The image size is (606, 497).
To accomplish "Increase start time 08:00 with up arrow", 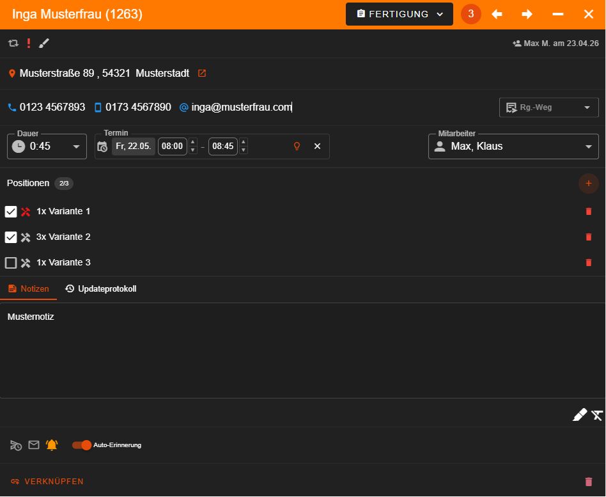I will tap(193, 142).
